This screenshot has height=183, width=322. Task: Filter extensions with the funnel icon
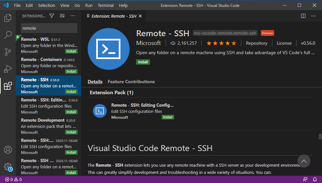pos(52,16)
